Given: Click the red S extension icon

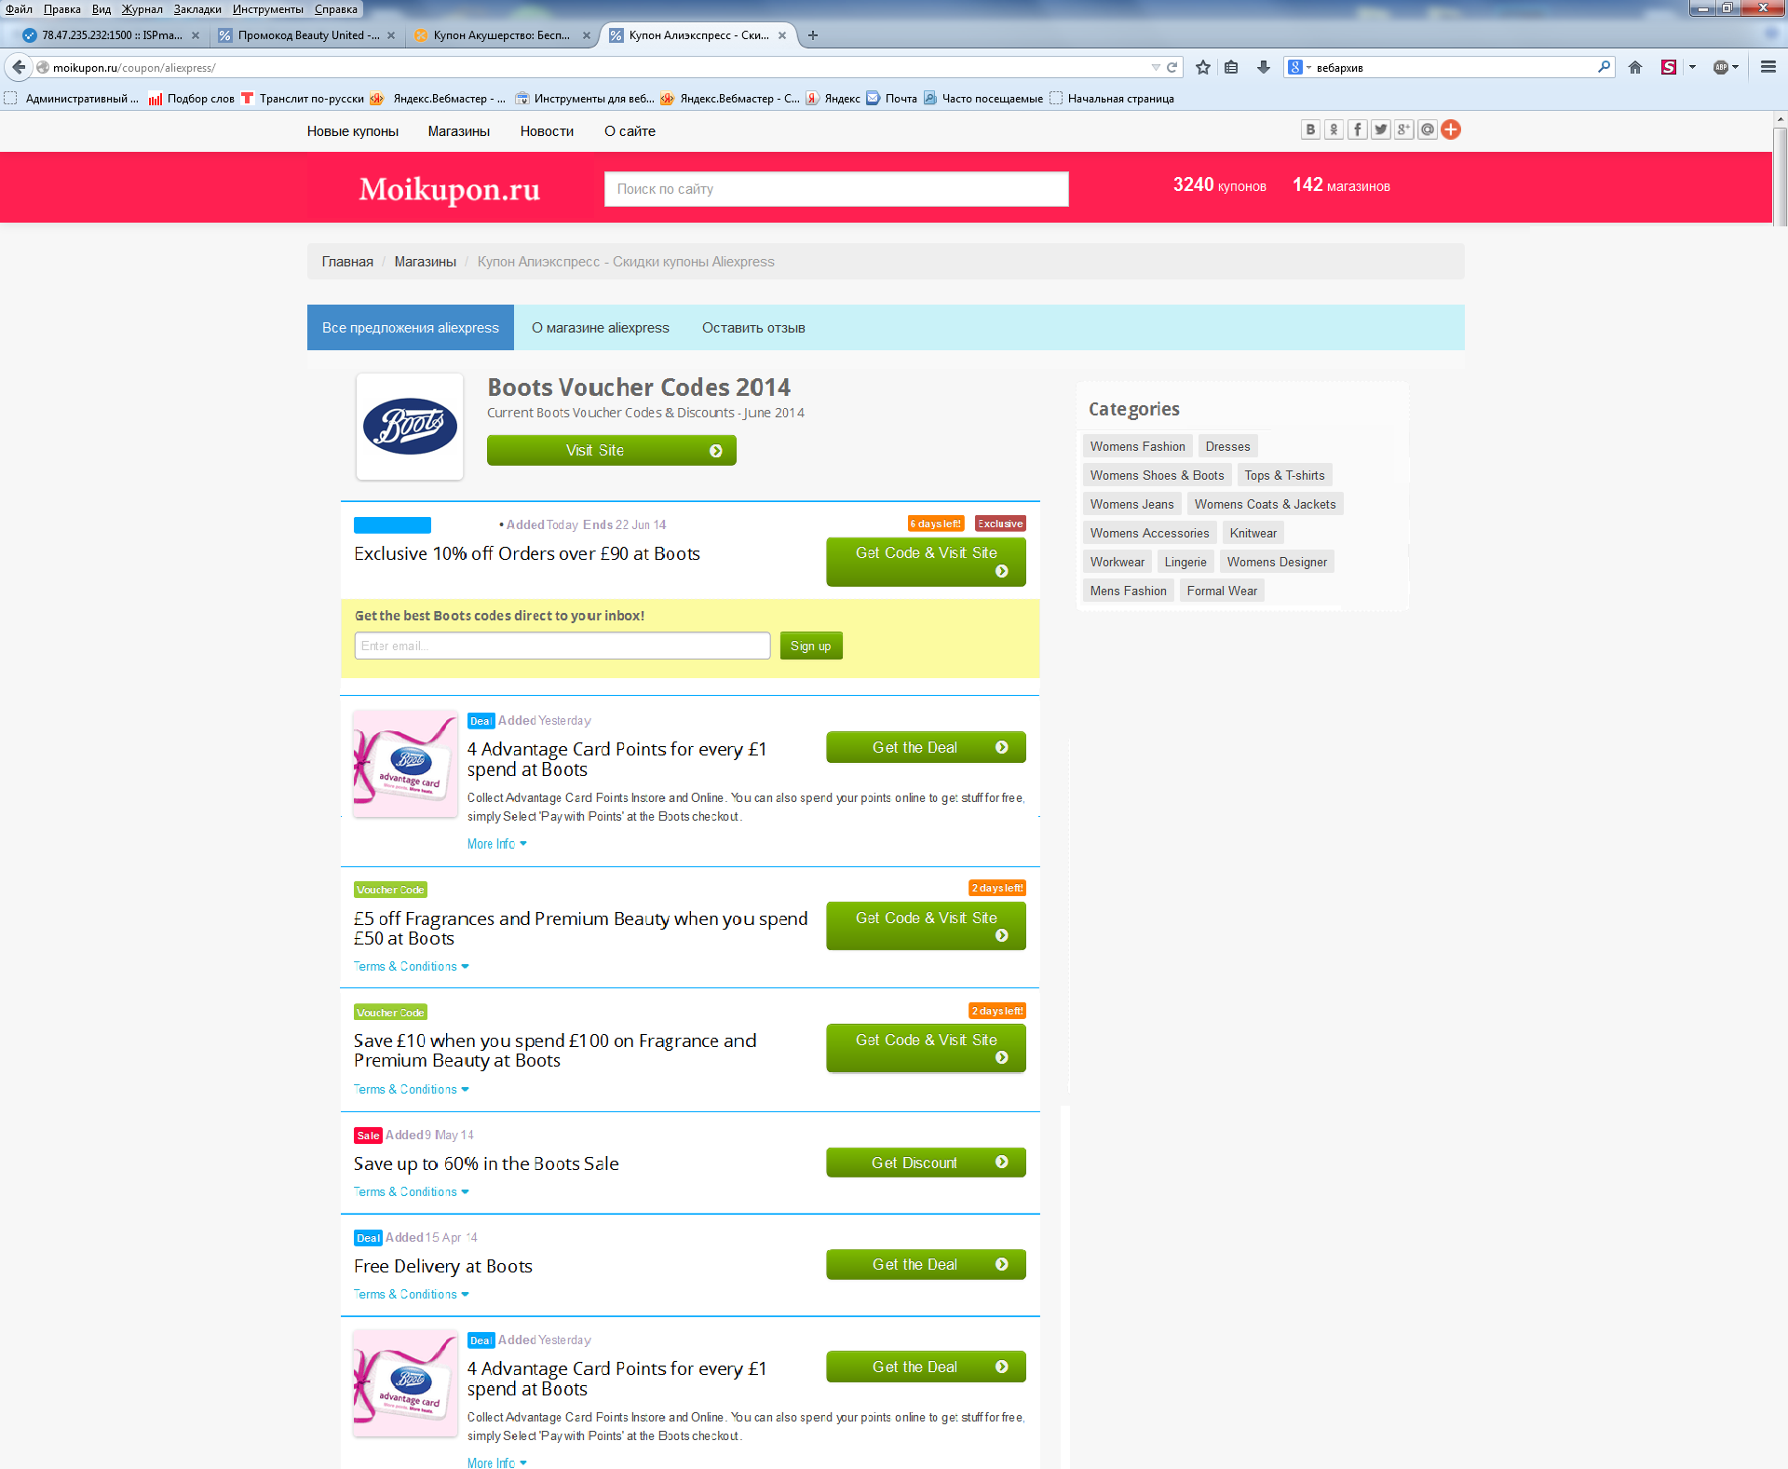Looking at the screenshot, I should click(1669, 67).
